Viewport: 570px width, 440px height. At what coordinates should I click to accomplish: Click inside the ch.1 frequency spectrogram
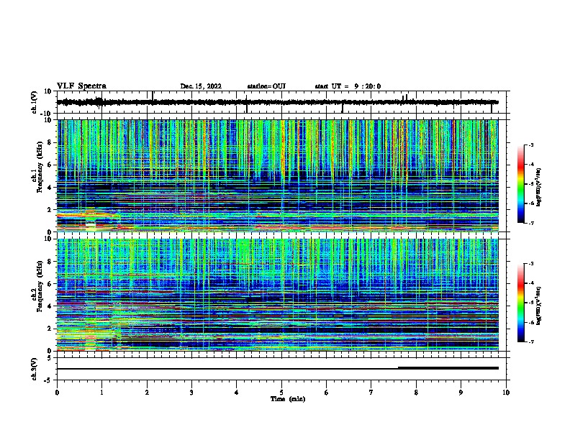[x=278, y=175]
